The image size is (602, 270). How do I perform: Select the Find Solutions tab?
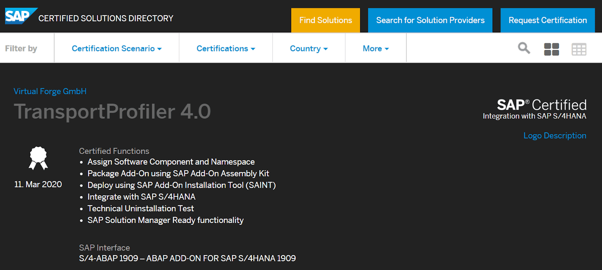(x=325, y=20)
